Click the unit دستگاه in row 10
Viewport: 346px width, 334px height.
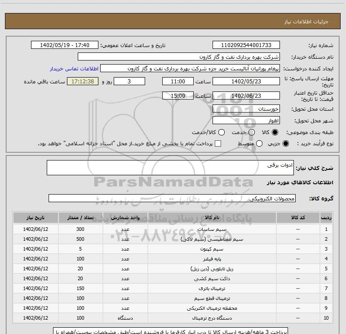(x=125, y=318)
